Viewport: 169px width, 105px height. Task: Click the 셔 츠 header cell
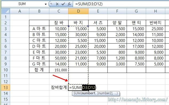pyautogui.click(x=98, y=23)
